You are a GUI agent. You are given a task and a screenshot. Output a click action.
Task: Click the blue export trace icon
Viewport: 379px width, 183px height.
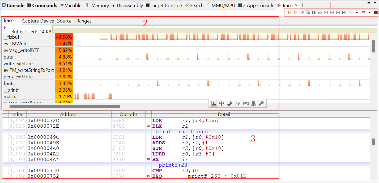tap(320, 12)
